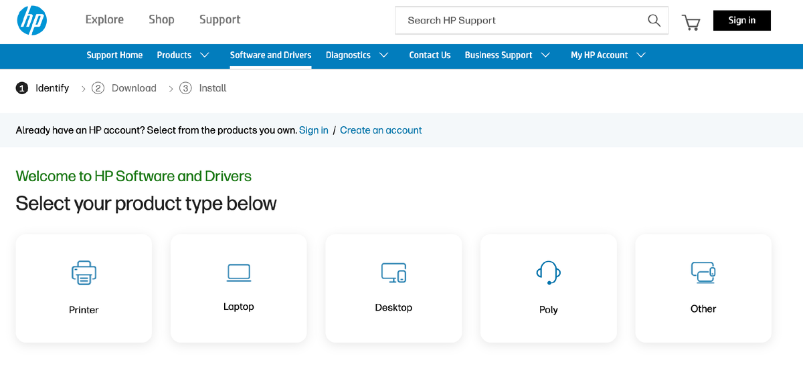Screen dimensions: 803x366
Task: Expand the My HP Account chevron
Action: [641, 55]
